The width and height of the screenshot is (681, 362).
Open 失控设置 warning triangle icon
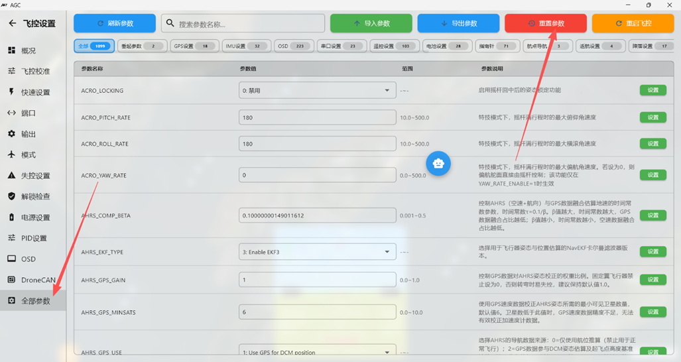pyautogui.click(x=11, y=176)
